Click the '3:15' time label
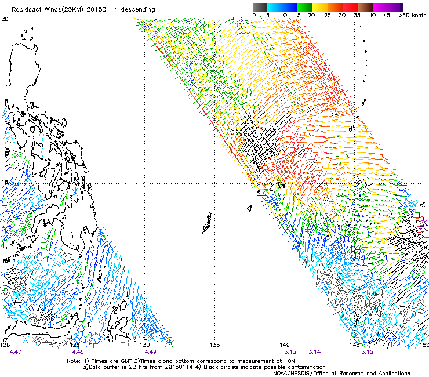Image resolution: width=429 pixels, height=377 pixels. pyautogui.click(x=367, y=352)
